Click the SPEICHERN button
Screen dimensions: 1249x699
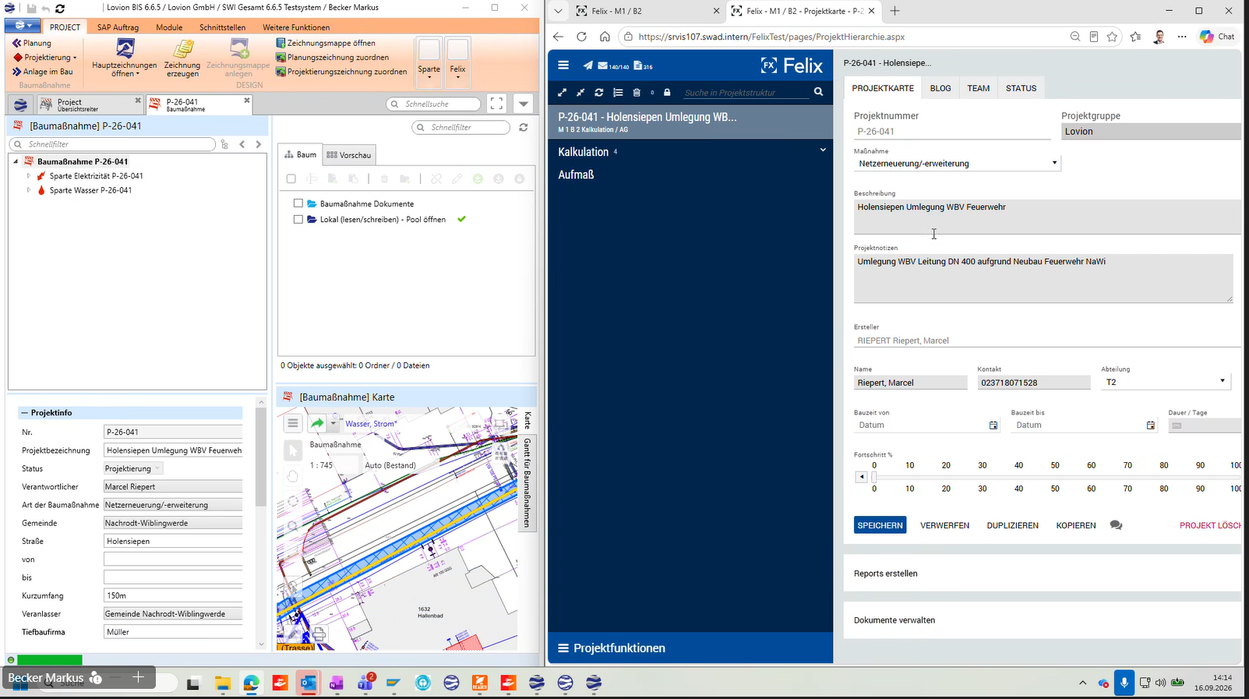coord(880,525)
